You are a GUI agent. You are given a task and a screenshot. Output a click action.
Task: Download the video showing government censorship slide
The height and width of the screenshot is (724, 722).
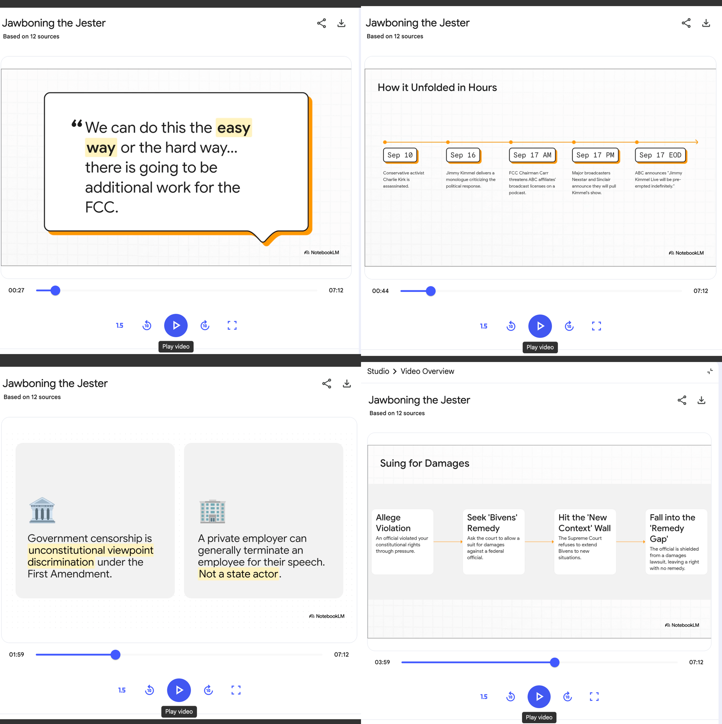coord(347,383)
